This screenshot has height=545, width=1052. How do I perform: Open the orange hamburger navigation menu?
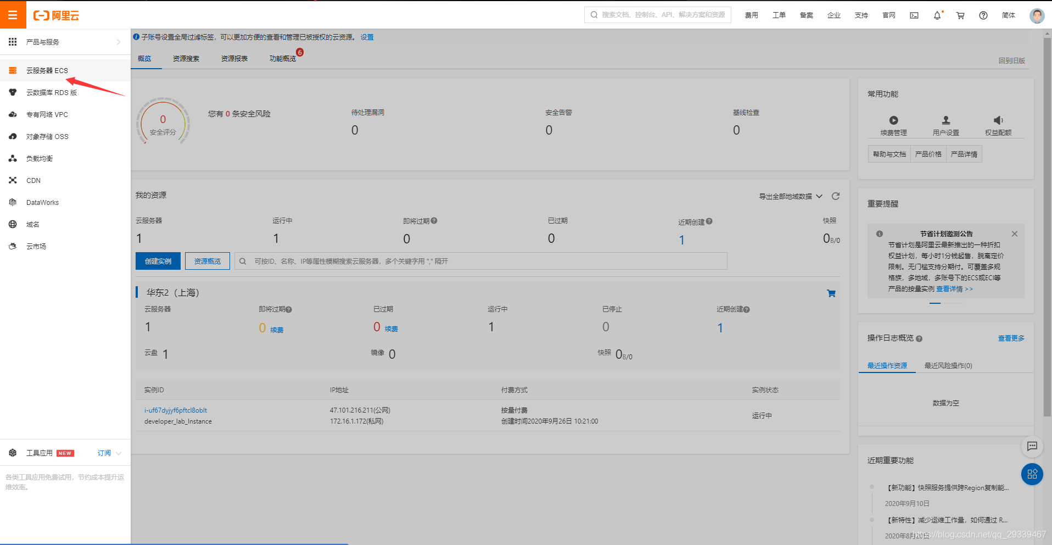tap(13, 15)
